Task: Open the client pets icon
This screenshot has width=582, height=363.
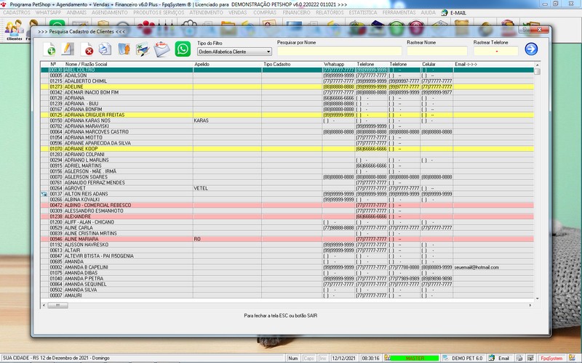Action: coord(124,49)
